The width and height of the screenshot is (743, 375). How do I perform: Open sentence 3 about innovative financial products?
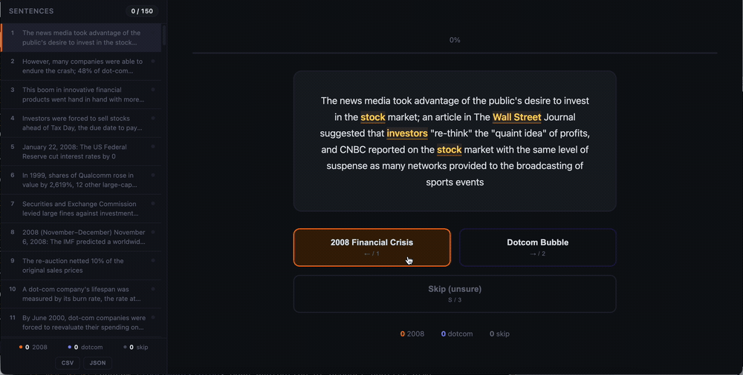tap(80, 95)
